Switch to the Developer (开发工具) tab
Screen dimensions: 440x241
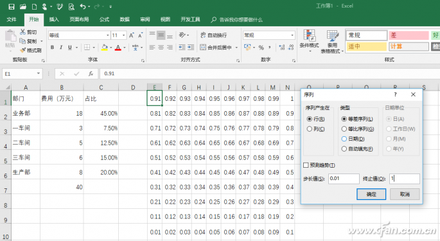[190, 19]
